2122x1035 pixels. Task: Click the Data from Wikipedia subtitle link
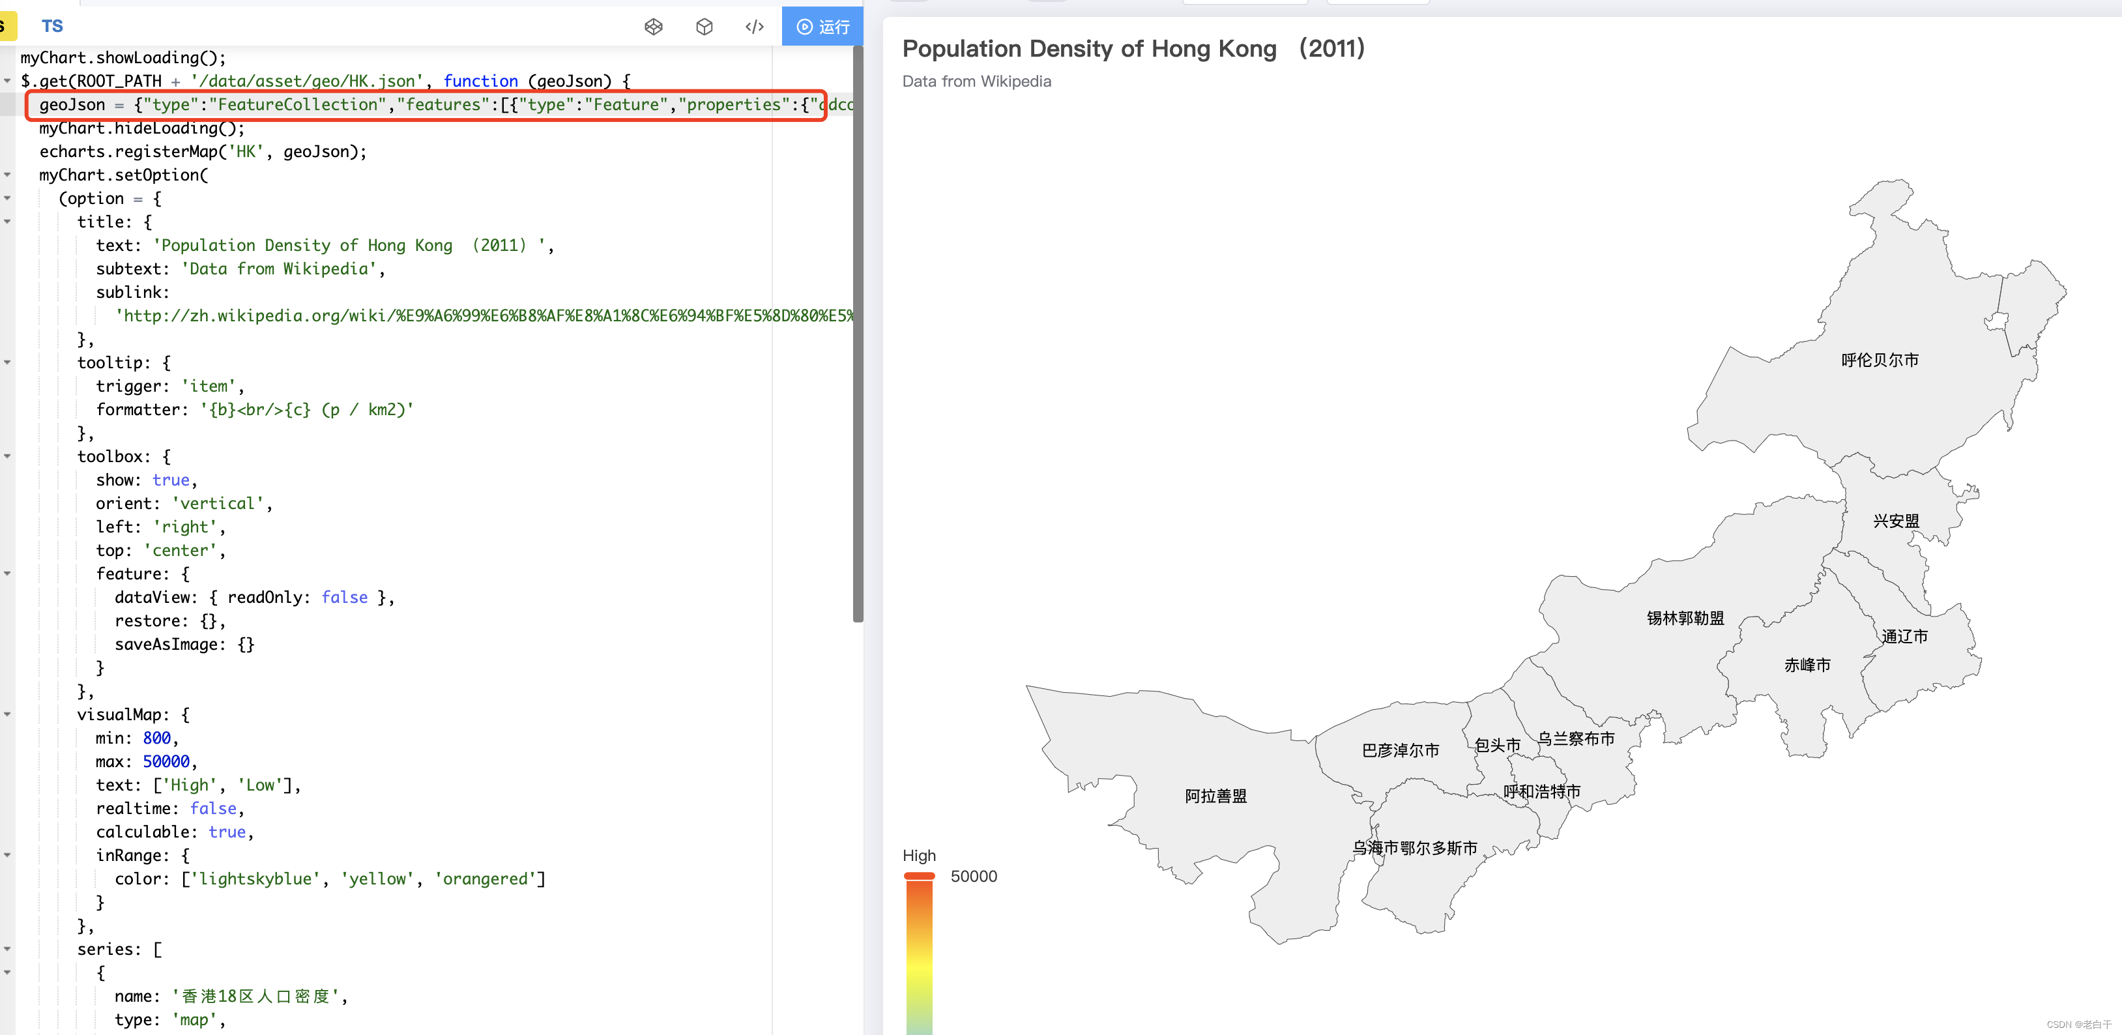point(976,81)
